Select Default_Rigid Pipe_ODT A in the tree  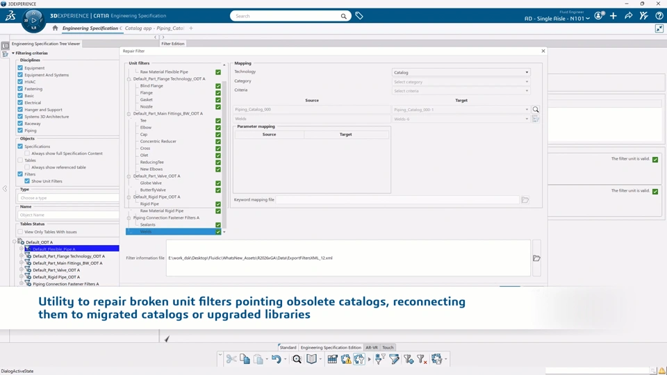pos(56,277)
